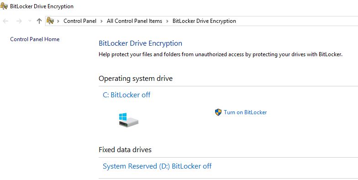
Task: Click the BitLocker Drive Encryption window title
Action: coord(42,6)
